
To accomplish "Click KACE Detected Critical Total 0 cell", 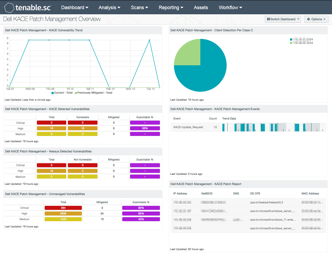I will (x=51, y=123).
